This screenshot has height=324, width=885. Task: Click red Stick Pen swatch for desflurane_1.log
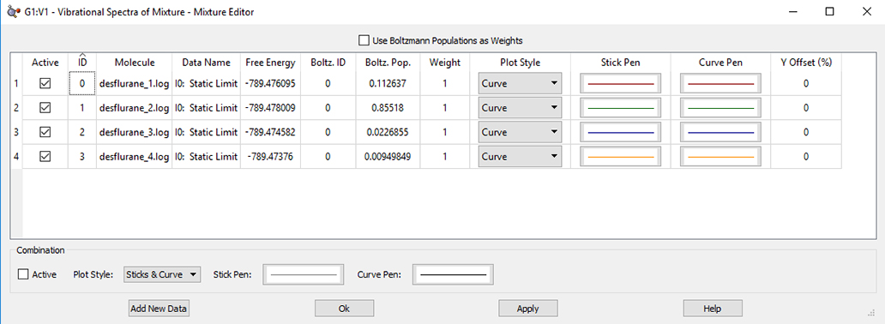click(621, 83)
